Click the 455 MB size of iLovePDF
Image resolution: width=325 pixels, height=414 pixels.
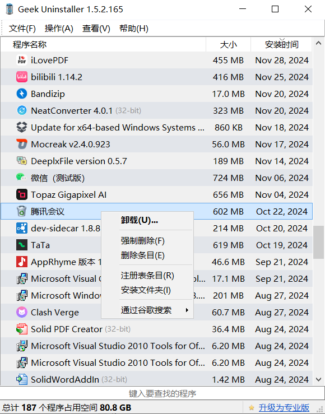(229, 60)
